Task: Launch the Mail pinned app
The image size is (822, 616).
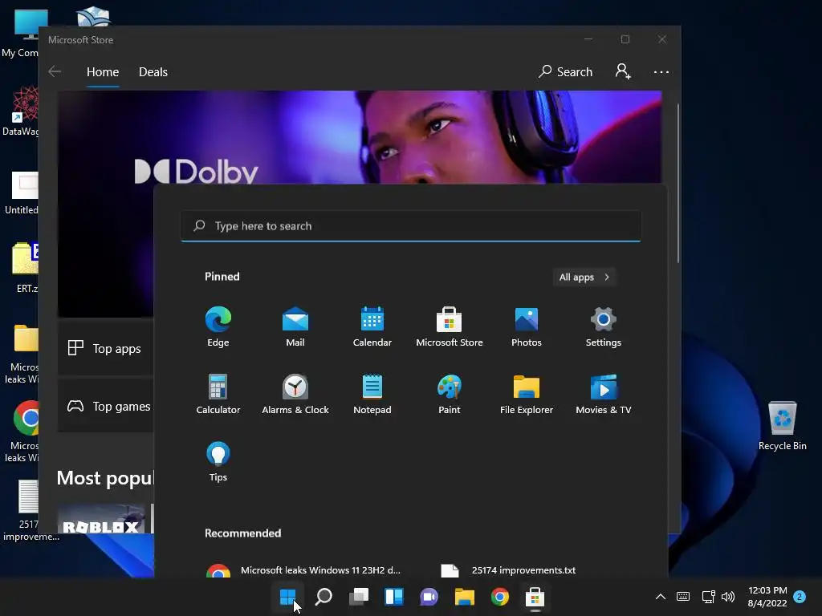Action: tap(295, 327)
